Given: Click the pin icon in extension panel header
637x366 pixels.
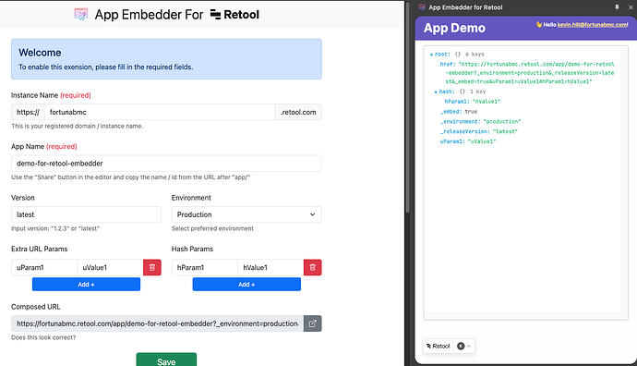Looking at the screenshot, I should pos(617,7).
